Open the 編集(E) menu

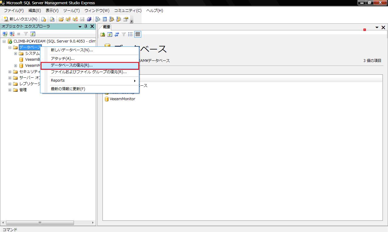point(35,10)
